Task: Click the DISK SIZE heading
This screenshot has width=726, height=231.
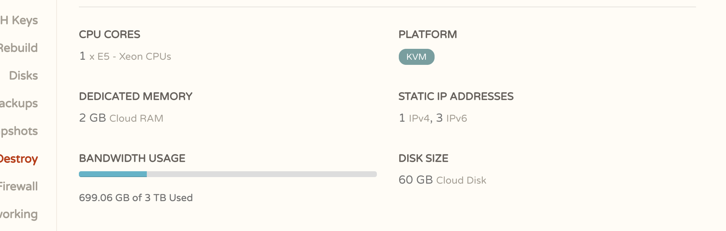Action: [x=423, y=158]
